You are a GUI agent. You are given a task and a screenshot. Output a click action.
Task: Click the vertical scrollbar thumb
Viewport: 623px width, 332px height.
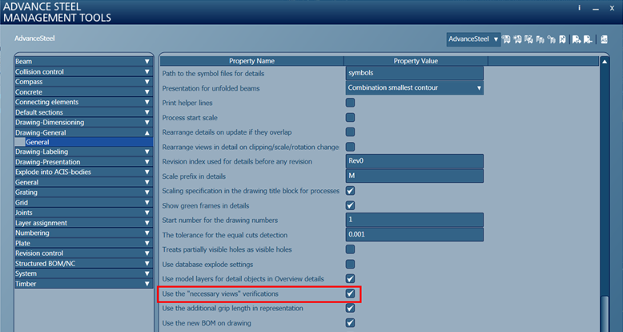pyautogui.click(x=605, y=314)
